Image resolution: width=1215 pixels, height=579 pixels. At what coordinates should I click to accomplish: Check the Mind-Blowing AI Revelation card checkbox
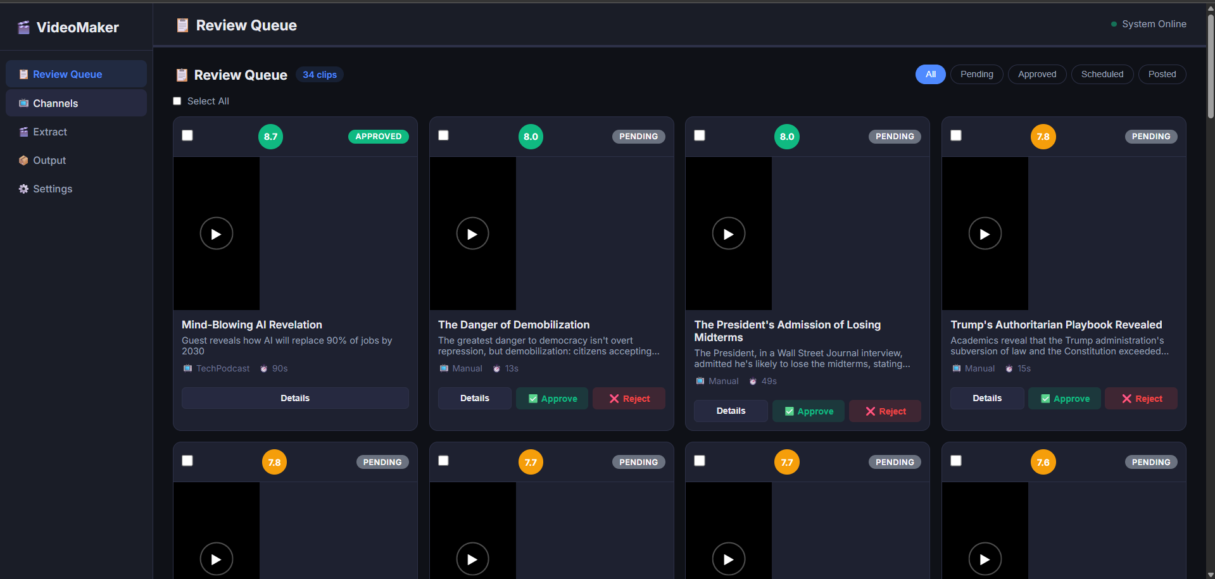point(187,135)
